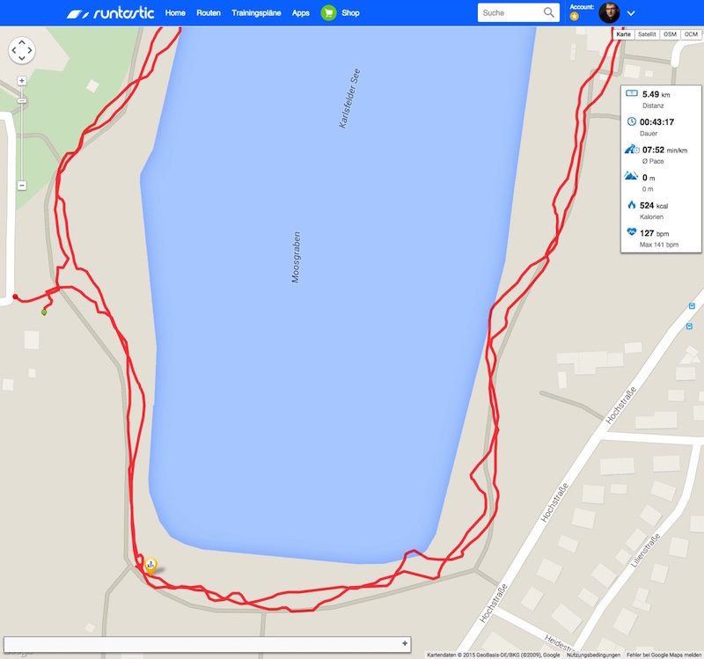
Task: Switch map to Satellit view
Action: pyautogui.click(x=647, y=34)
